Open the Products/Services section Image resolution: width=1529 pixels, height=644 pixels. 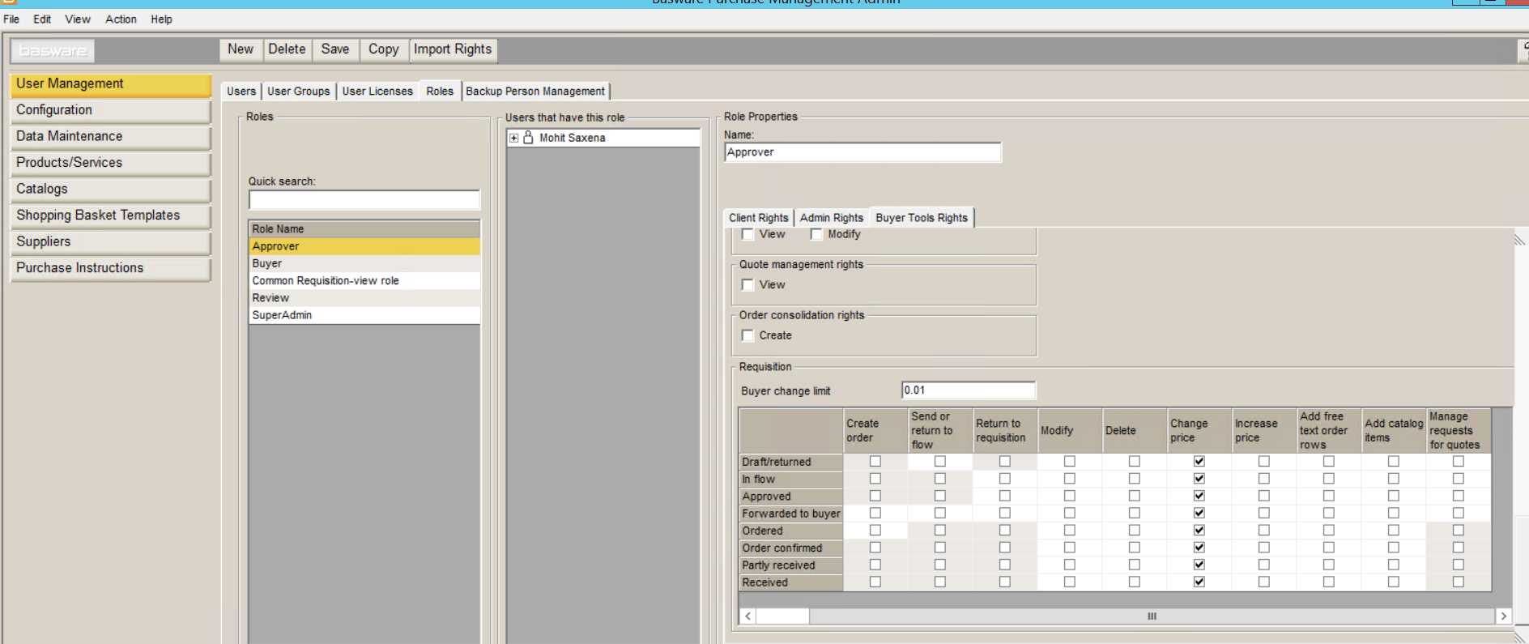point(111,163)
